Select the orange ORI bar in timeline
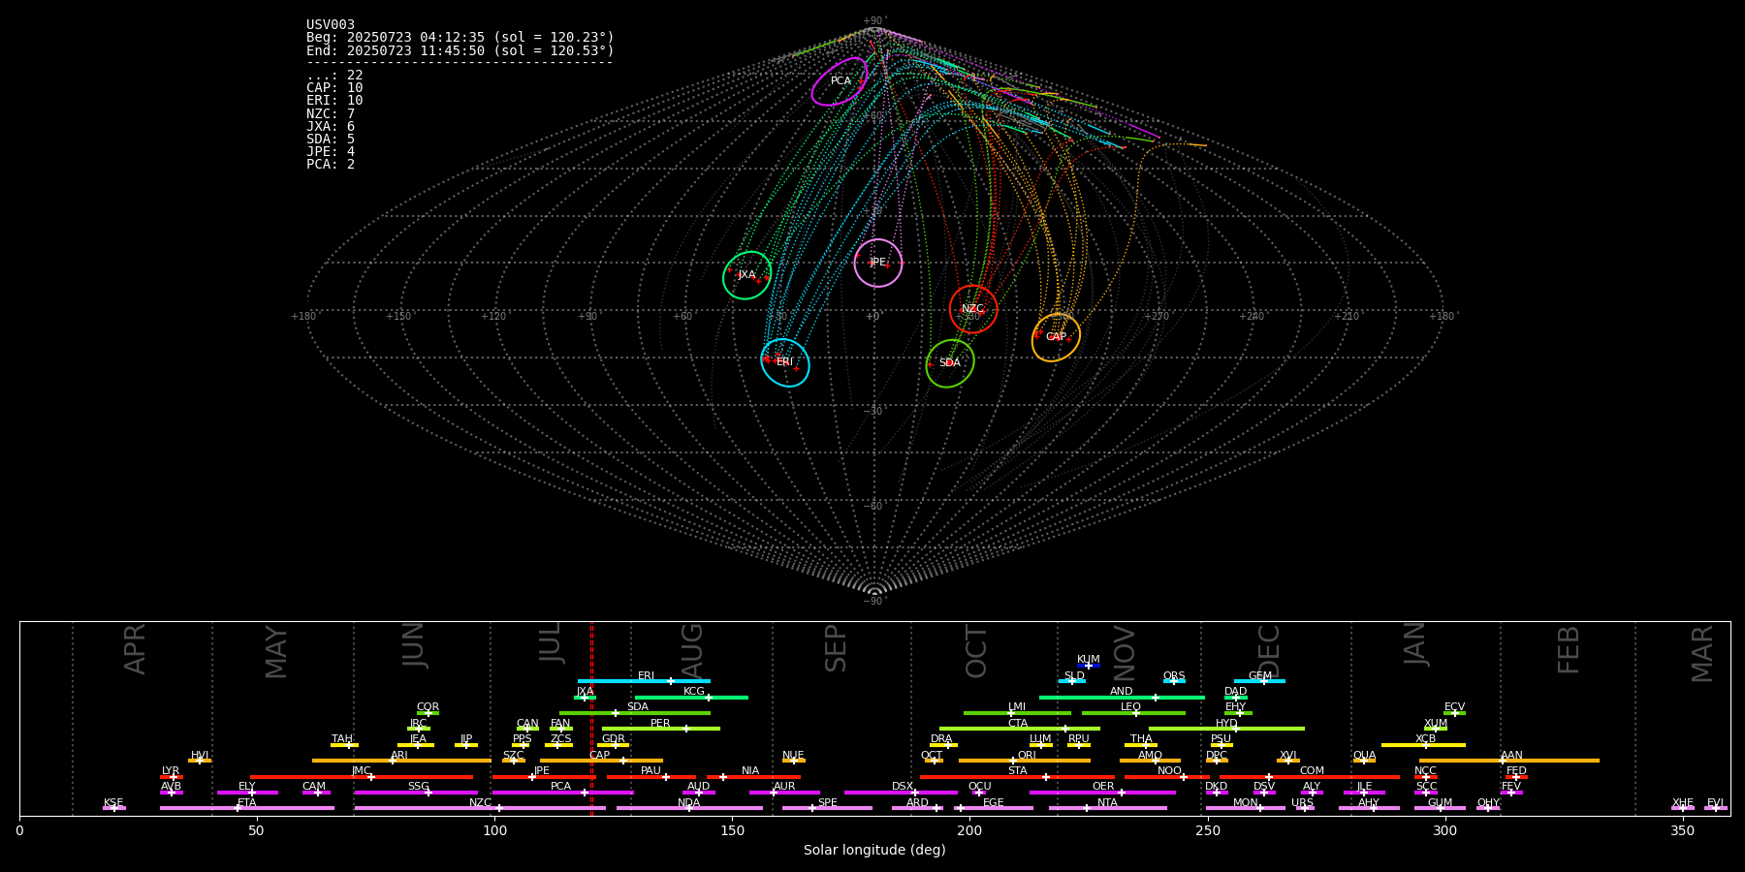 [x=1025, y=761]
